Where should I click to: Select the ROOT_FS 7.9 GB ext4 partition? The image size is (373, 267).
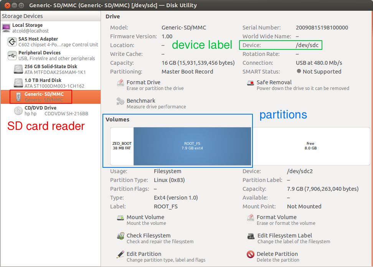(x=192, y=146)
